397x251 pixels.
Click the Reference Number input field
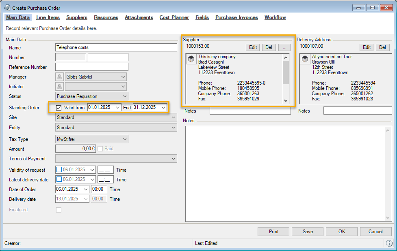click(91, 67)
